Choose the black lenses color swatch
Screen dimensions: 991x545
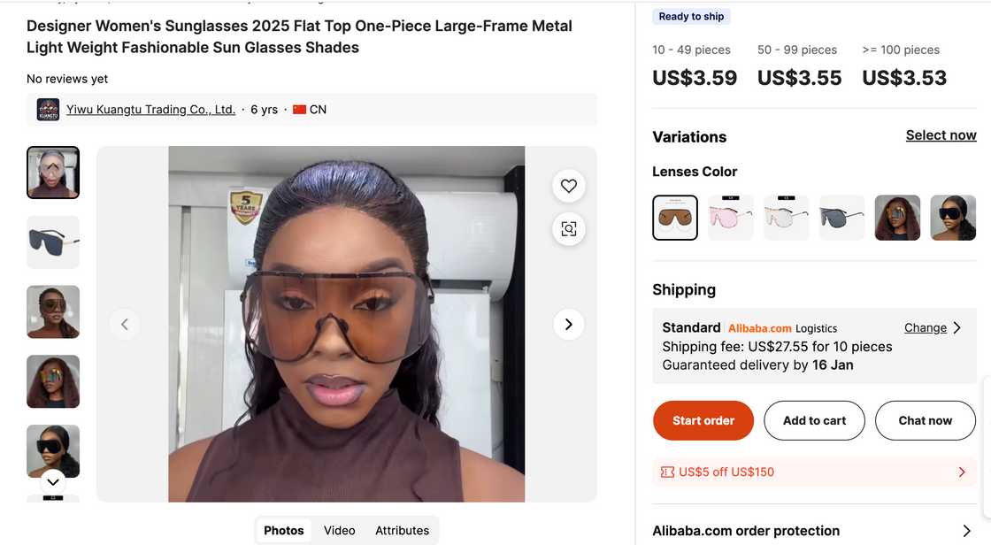point(841,218)
